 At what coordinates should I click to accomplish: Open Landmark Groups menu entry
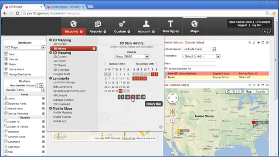(x=64, y=82)
